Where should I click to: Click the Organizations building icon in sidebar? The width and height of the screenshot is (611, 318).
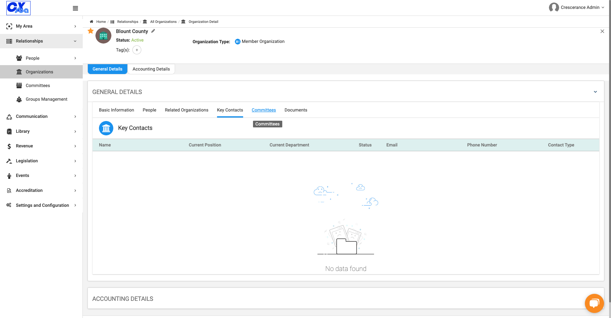[19, 72]
